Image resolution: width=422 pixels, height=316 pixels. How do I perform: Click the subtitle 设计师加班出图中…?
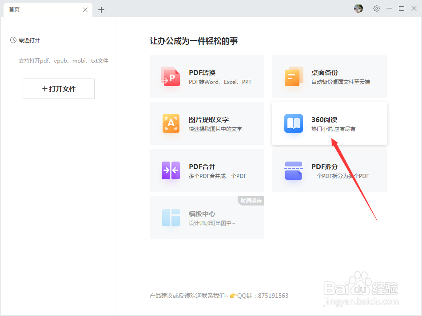pos(212,223)
